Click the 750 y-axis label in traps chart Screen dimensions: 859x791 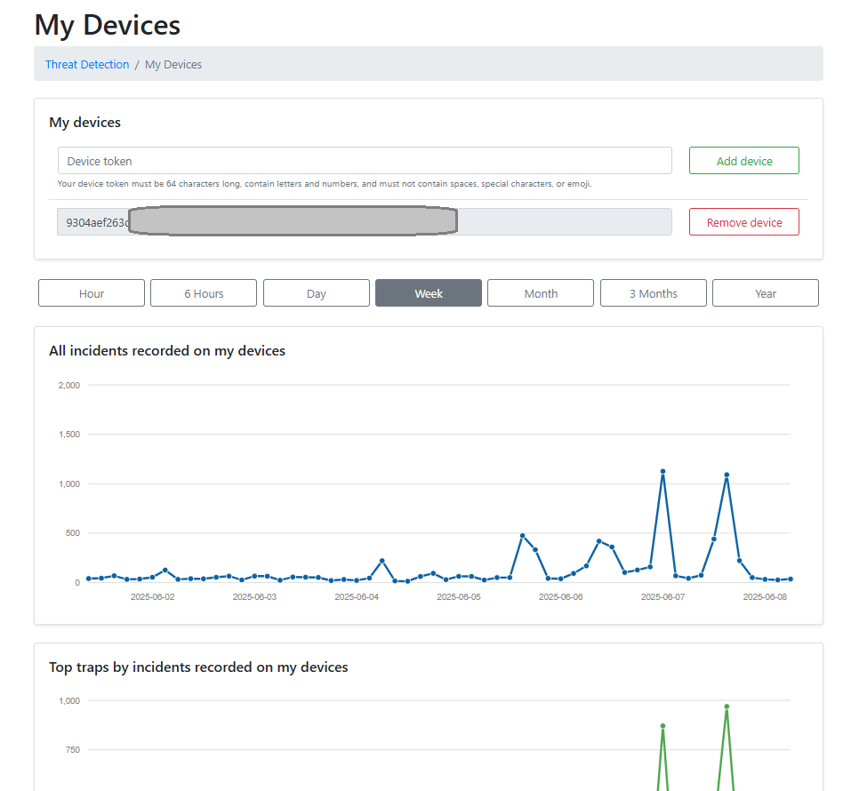pos(73,750)
